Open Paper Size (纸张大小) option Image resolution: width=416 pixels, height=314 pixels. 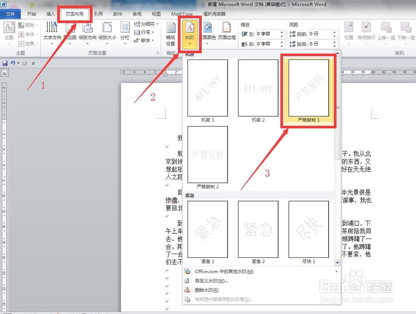pos(107,32)
